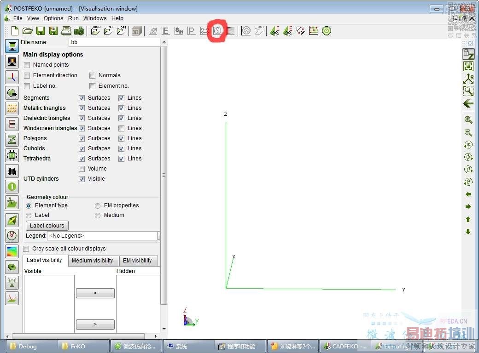Click the large green back arrow icon

468,103
